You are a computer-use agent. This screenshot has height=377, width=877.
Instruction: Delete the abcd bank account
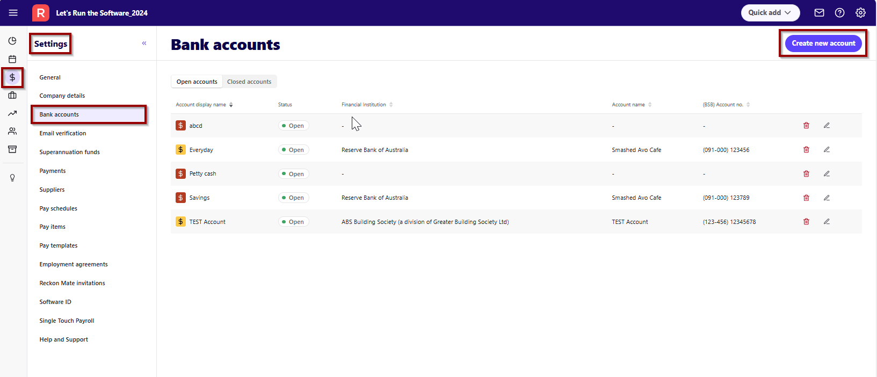[806, 126]
